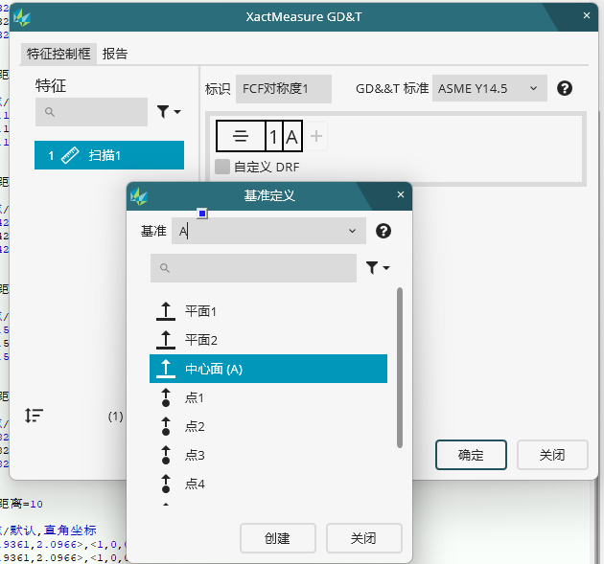604x564 pixels.
Task: Select 平面1 in datum list
Action: tap(268, 311)
